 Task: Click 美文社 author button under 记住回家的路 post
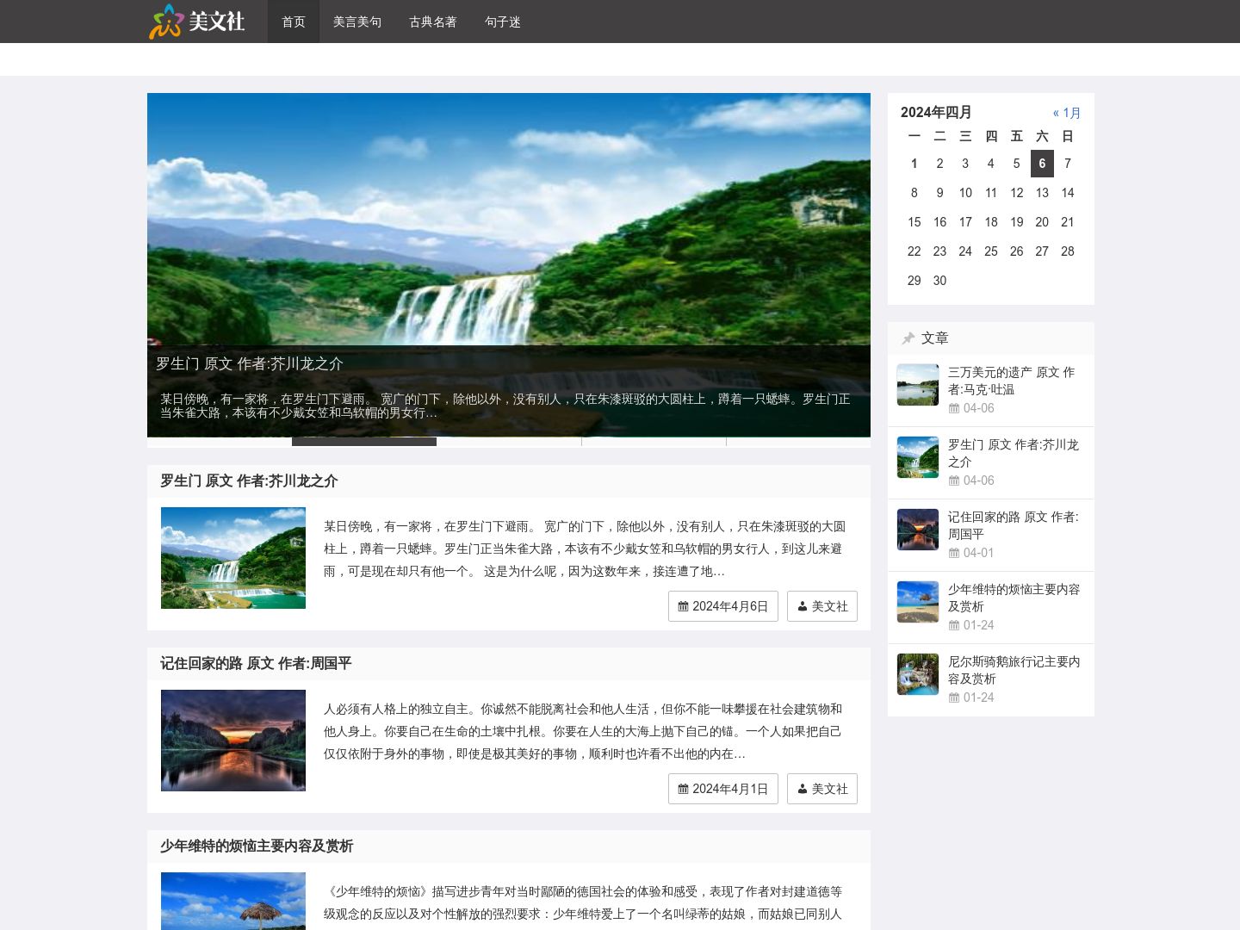(822, 789)
